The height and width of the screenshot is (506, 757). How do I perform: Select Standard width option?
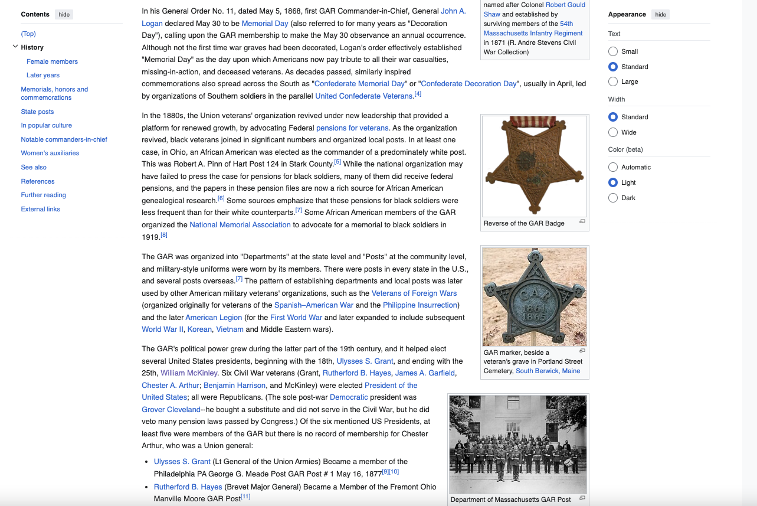(613, 117)
